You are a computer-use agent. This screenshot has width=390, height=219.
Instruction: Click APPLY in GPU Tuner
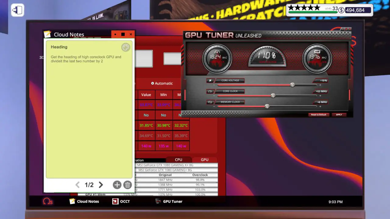click(x=339, y=115)
